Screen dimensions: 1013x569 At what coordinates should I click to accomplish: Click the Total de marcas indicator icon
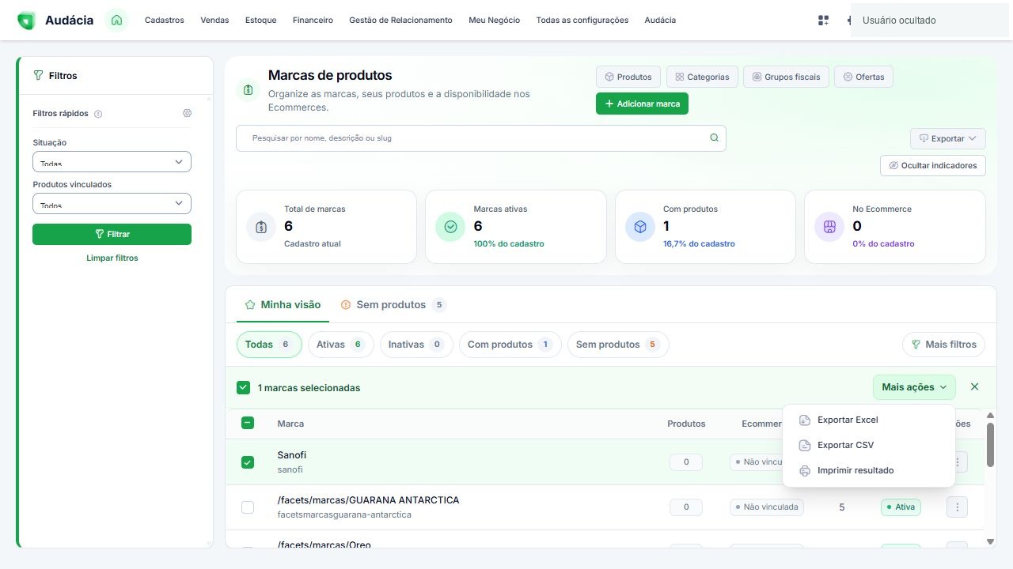pyautogui.click(x=261, y=227)
